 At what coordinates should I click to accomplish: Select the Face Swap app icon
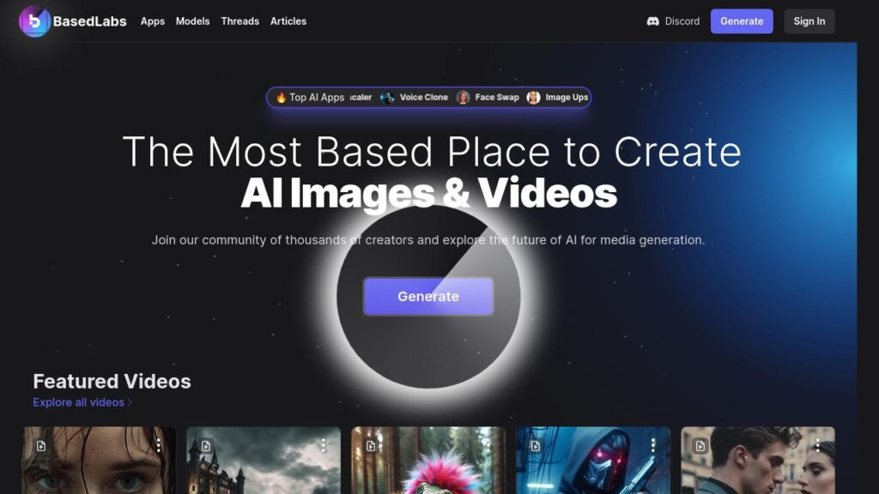pyautogui.click(x=462, y=97)
